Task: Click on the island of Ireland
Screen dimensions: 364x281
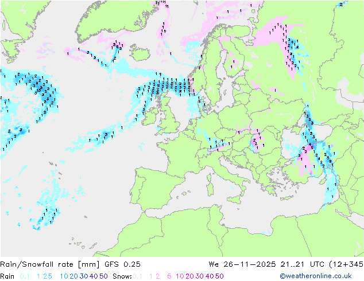Action: [149, 116]
